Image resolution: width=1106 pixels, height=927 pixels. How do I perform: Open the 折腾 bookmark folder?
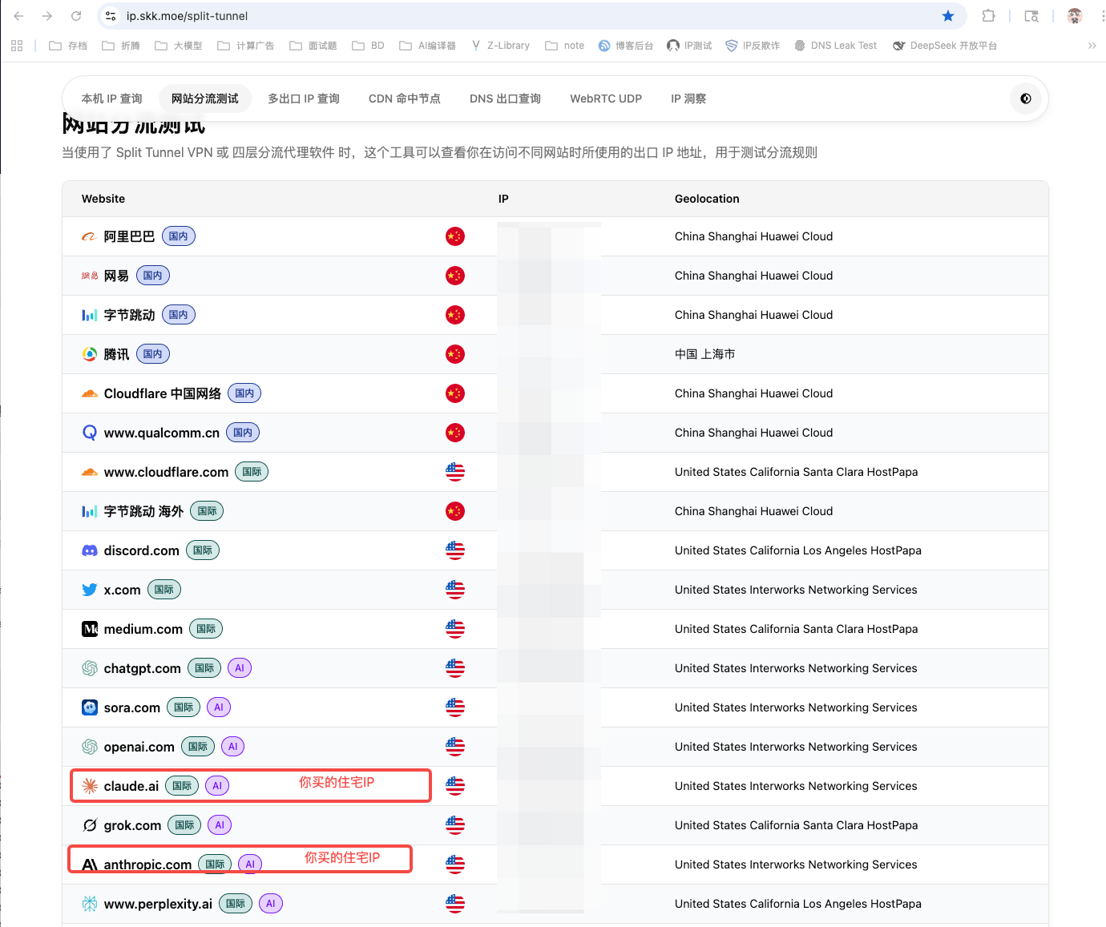coord(121,46)
